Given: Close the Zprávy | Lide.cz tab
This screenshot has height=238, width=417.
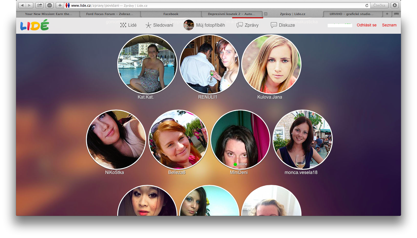Looking at the screenshot, I should (265, 14).
